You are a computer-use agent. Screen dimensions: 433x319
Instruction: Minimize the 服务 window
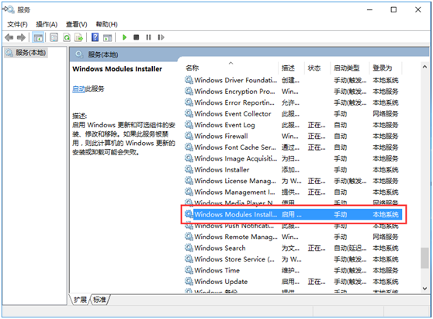coord(369,9)
